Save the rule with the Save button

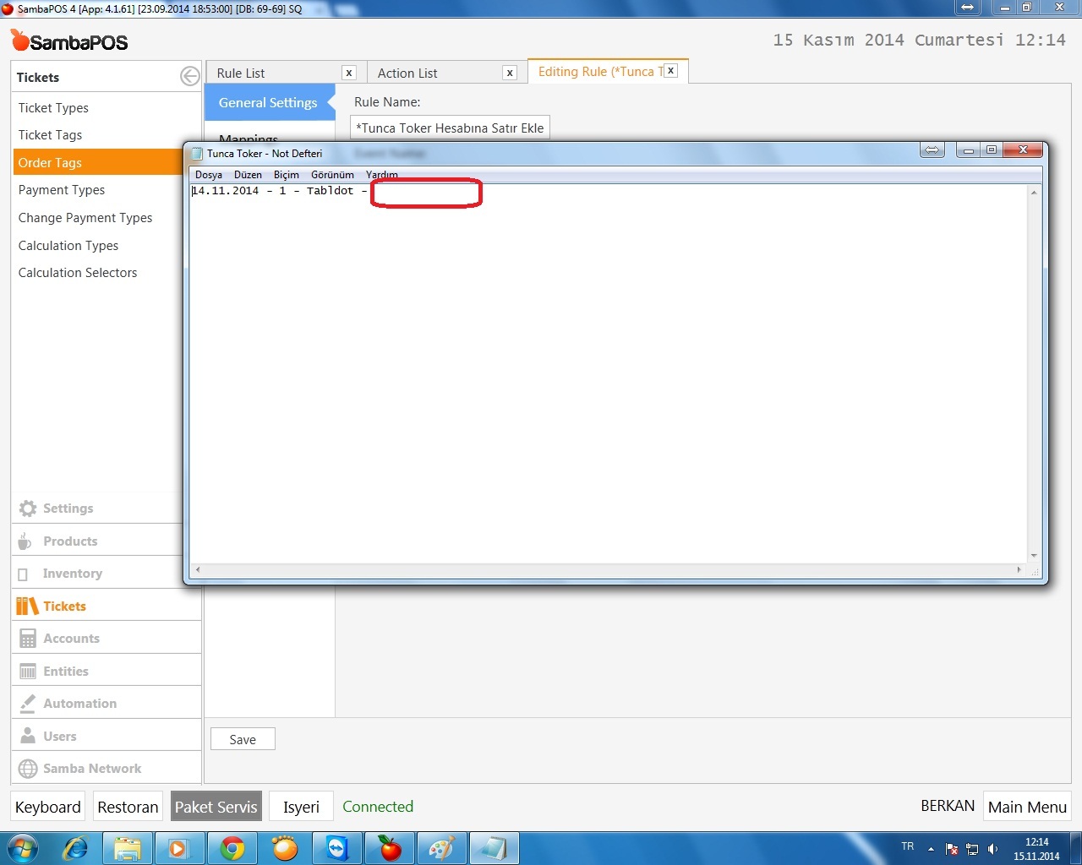pos(242,738)
